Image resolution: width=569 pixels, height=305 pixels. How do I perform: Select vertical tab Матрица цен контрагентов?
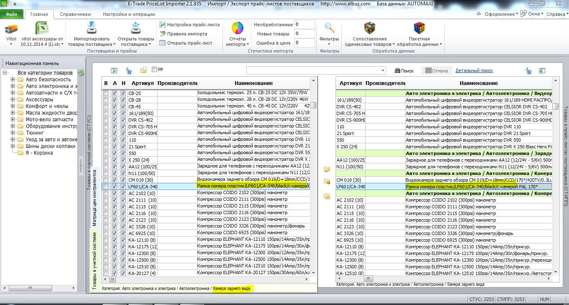[95, 197]
